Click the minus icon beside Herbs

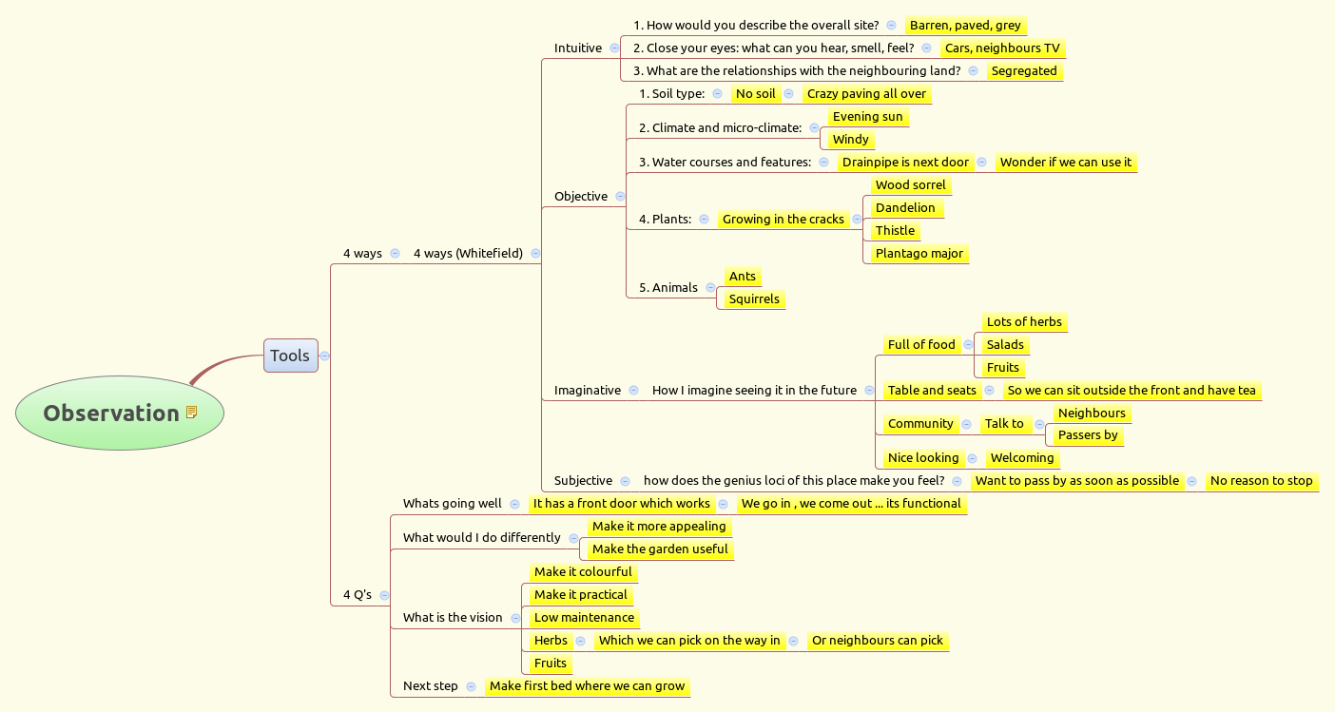pos(581,641)
